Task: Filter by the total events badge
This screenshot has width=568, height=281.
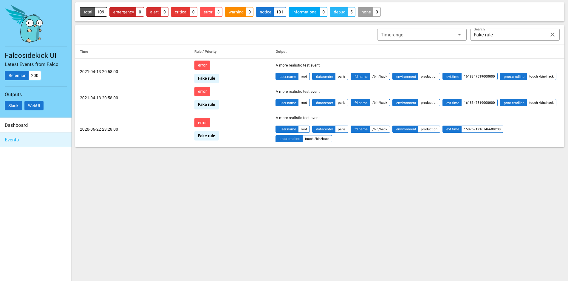Action: click(x=93, y=12)
